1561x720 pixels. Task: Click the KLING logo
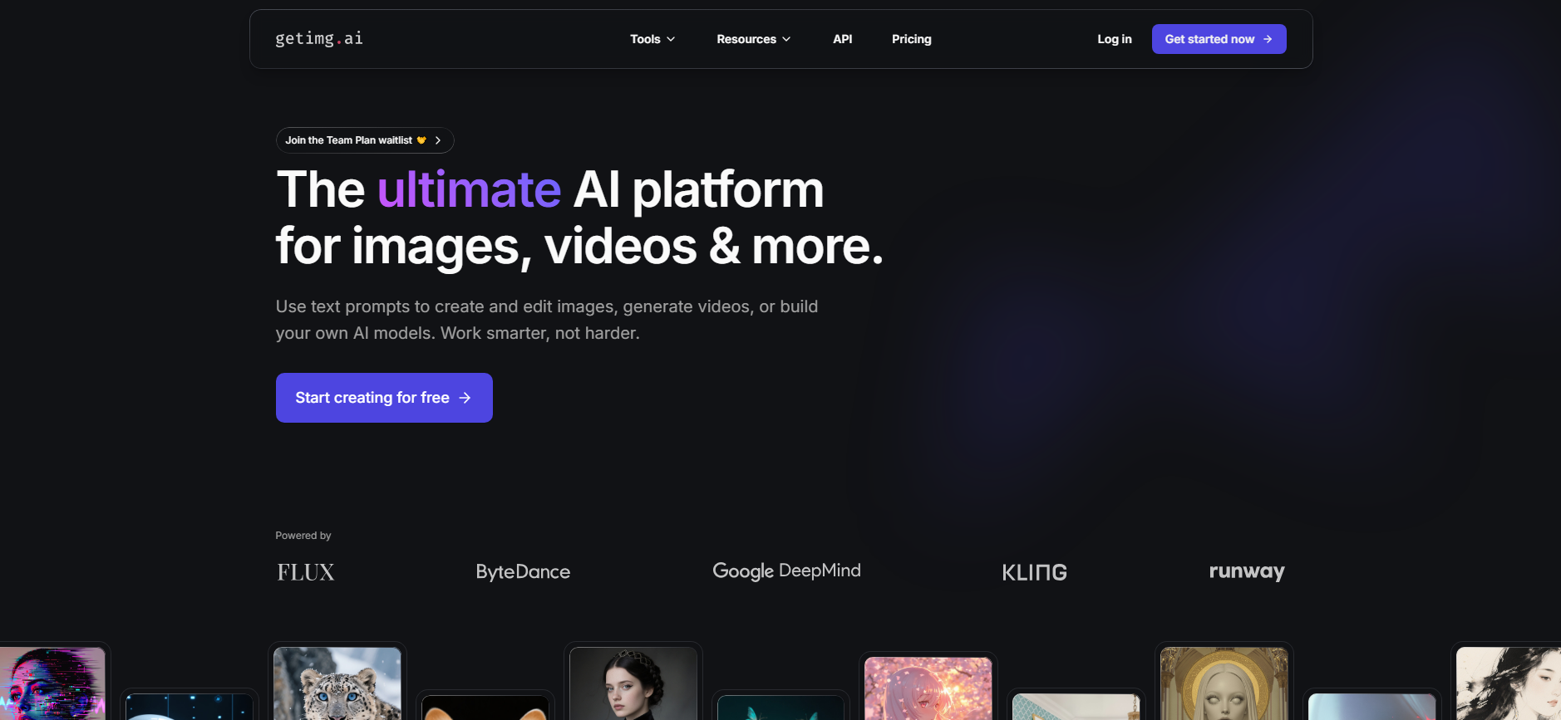click(1034, 572)
